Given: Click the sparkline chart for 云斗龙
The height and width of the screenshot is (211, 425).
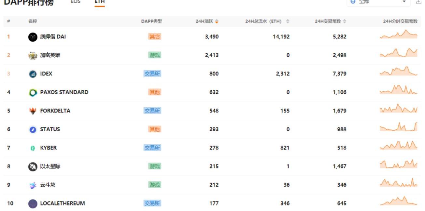Looking at the screenshot, I should 398,182.
